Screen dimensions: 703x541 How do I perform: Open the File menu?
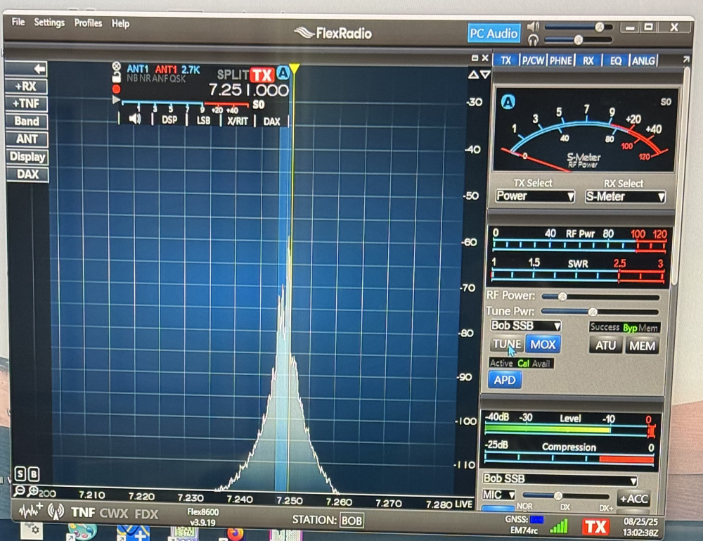pos(18,22)
